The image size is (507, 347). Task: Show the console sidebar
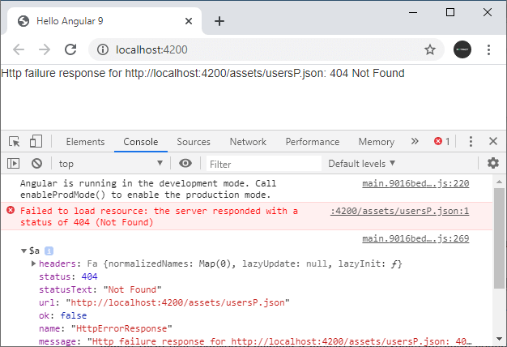pyautogui.click(x=13, y=163)
